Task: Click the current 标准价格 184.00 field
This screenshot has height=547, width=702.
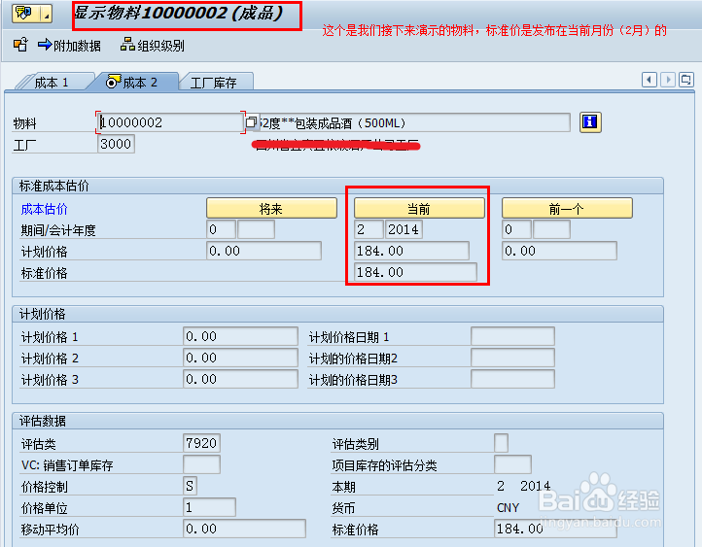Action: pyautogui.click(x=415, y=272)
